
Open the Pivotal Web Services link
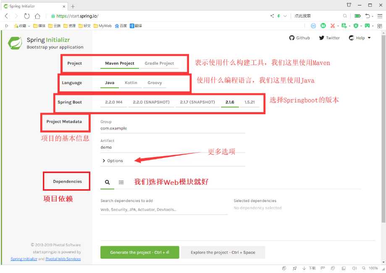pos(63,259)
